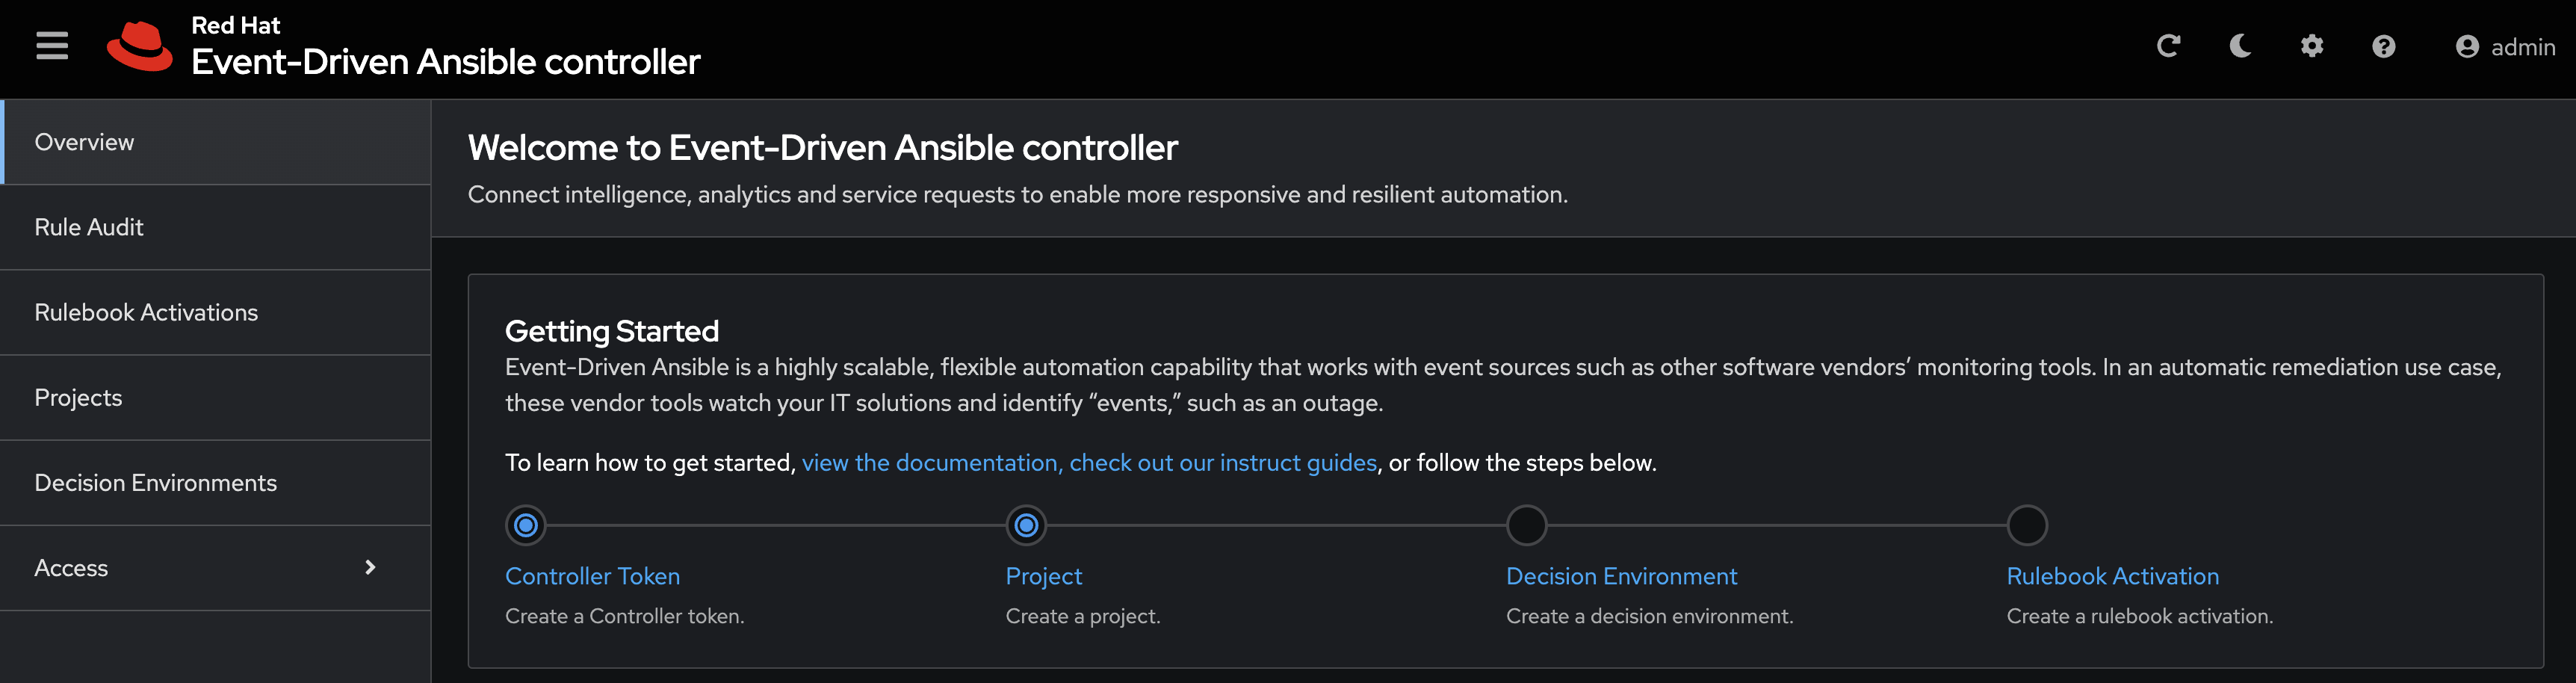Click the Rulebook Activation step circle
The height and width of the screenshot is (683, 2576).
click(2027, 525)
